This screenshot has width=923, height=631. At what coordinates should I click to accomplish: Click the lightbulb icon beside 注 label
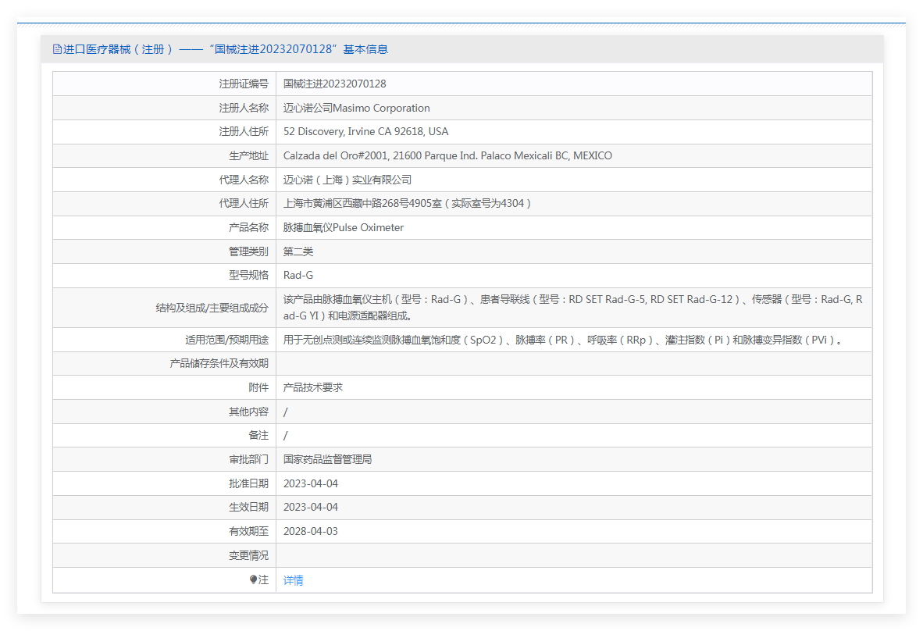253,579
